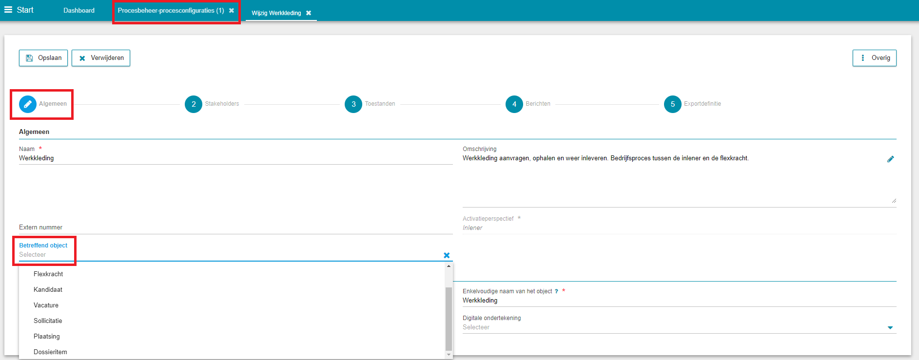
Task: Click the pencil edit icon for Omschrijving
Action: [890, 159]
